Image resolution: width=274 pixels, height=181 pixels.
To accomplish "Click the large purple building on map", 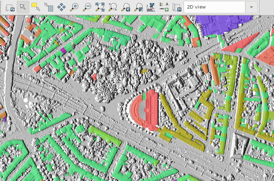I will point(217,24).
